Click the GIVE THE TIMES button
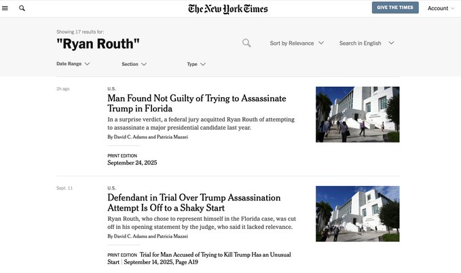Image resolution: width=461 pixels, height=273 pixels. pyautogui.click(x=395, y=7)
